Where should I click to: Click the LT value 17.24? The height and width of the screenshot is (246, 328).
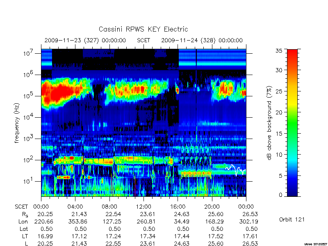click(114, 236)
